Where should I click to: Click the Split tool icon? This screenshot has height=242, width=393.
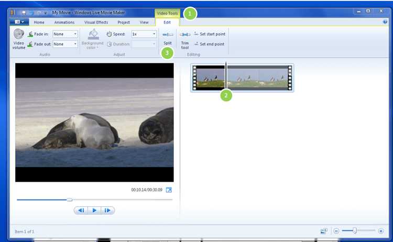(x=168, y=35)
